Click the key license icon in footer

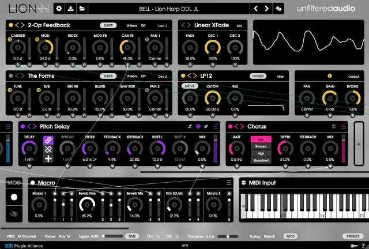click(354, 246)
